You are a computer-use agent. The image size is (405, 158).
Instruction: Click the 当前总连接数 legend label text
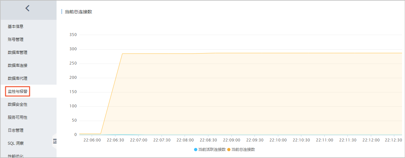[243, 150]
